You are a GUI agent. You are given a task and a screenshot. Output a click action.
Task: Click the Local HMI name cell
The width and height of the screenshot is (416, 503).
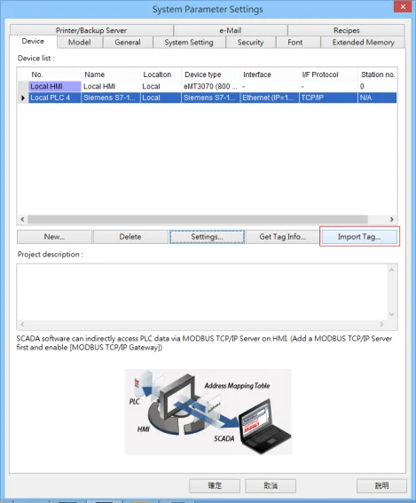pos(111,86)
